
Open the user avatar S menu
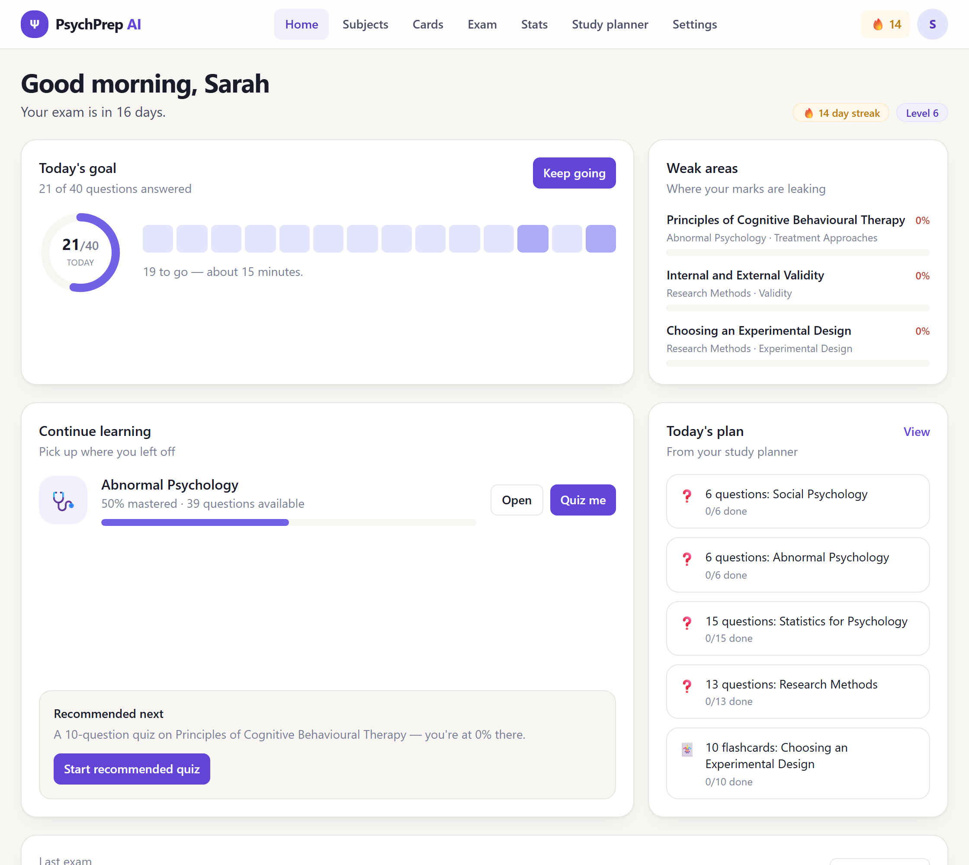point(932,24)
